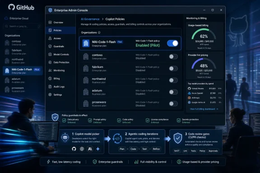Click the Organizations info icon
Screen dimensions: 260x173
pyautogui.click(x=99, y=32)
